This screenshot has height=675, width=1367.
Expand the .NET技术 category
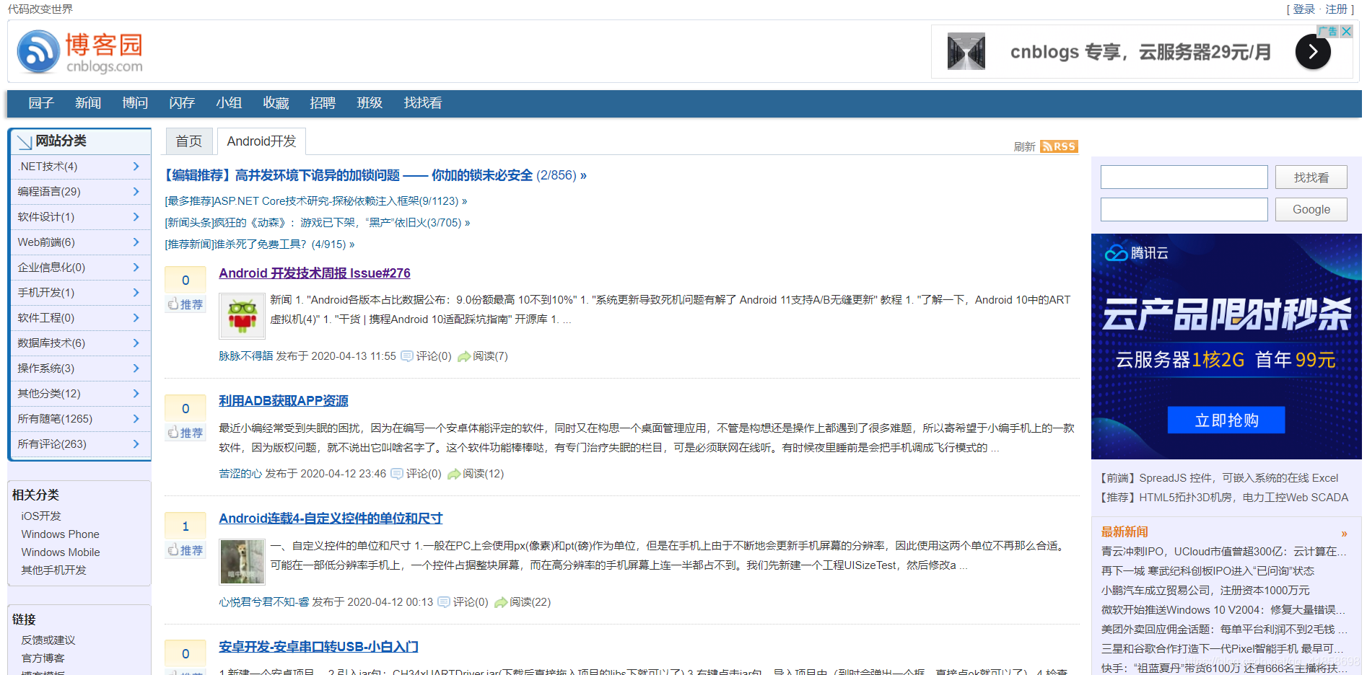coord(136,167)
